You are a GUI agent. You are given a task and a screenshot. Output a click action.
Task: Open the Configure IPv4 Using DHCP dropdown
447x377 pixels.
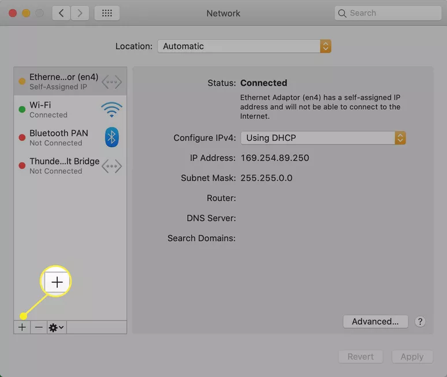pos(323,138)
